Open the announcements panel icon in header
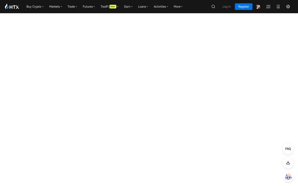Image resolution: width=298 pixels, height=186 pixels. coord(268,7)
